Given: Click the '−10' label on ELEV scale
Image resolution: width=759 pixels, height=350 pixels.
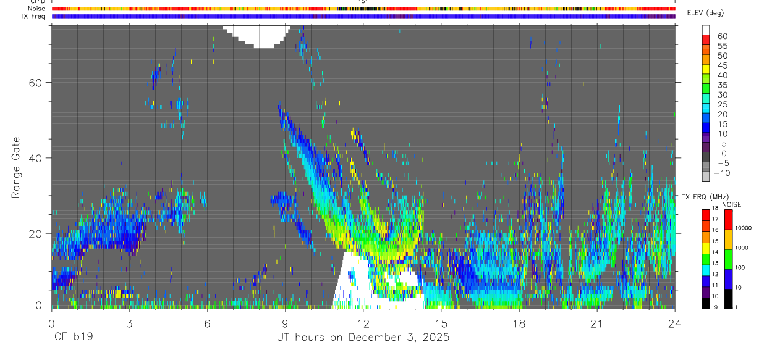Looking at the screenshot, I should click(721, 173).
